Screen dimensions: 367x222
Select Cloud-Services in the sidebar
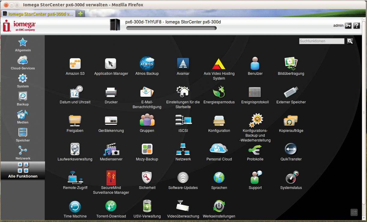coord(23,62)
